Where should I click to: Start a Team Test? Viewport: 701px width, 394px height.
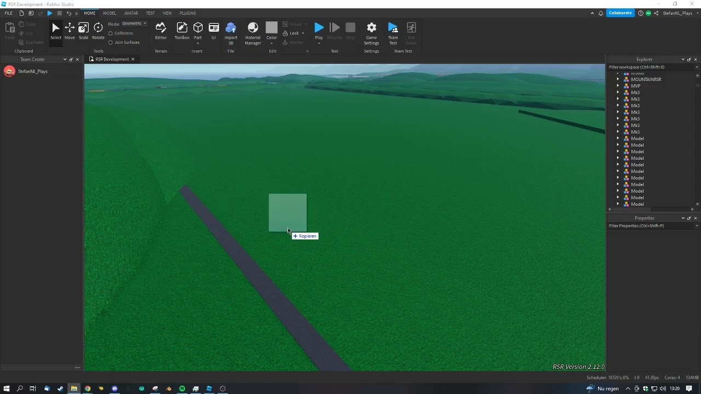pyautogui.click(x=393, y=33)
